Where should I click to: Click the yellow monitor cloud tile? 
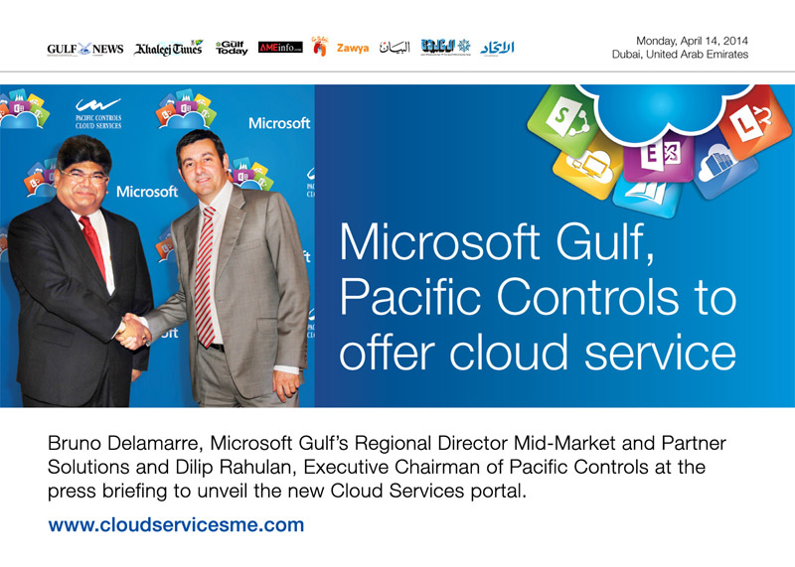point(588,168)
